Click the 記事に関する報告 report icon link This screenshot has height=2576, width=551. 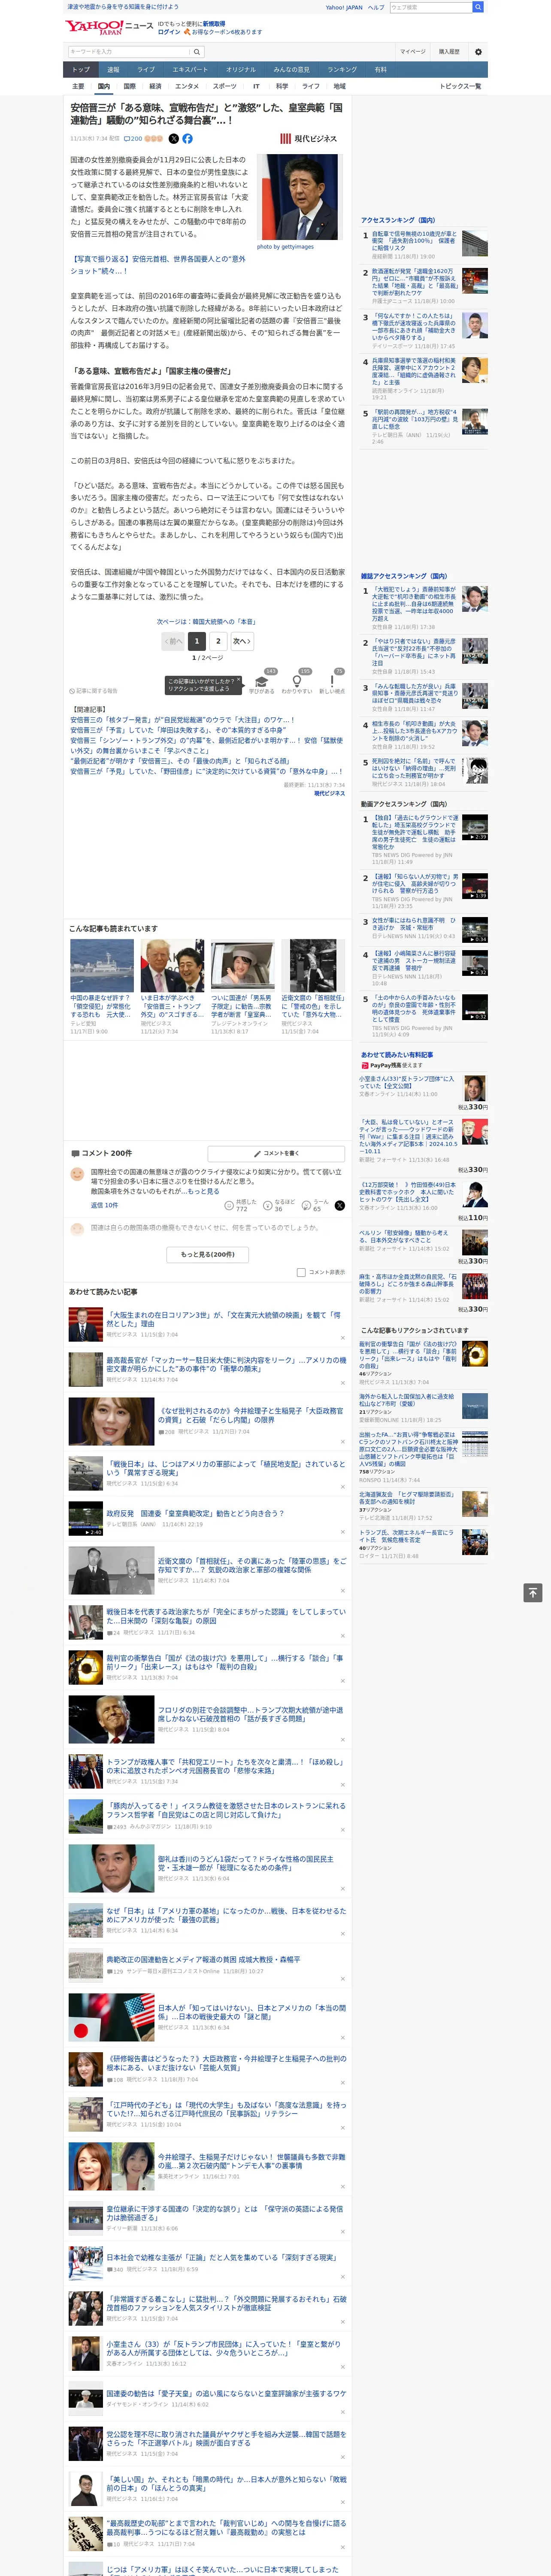[93, 691]
